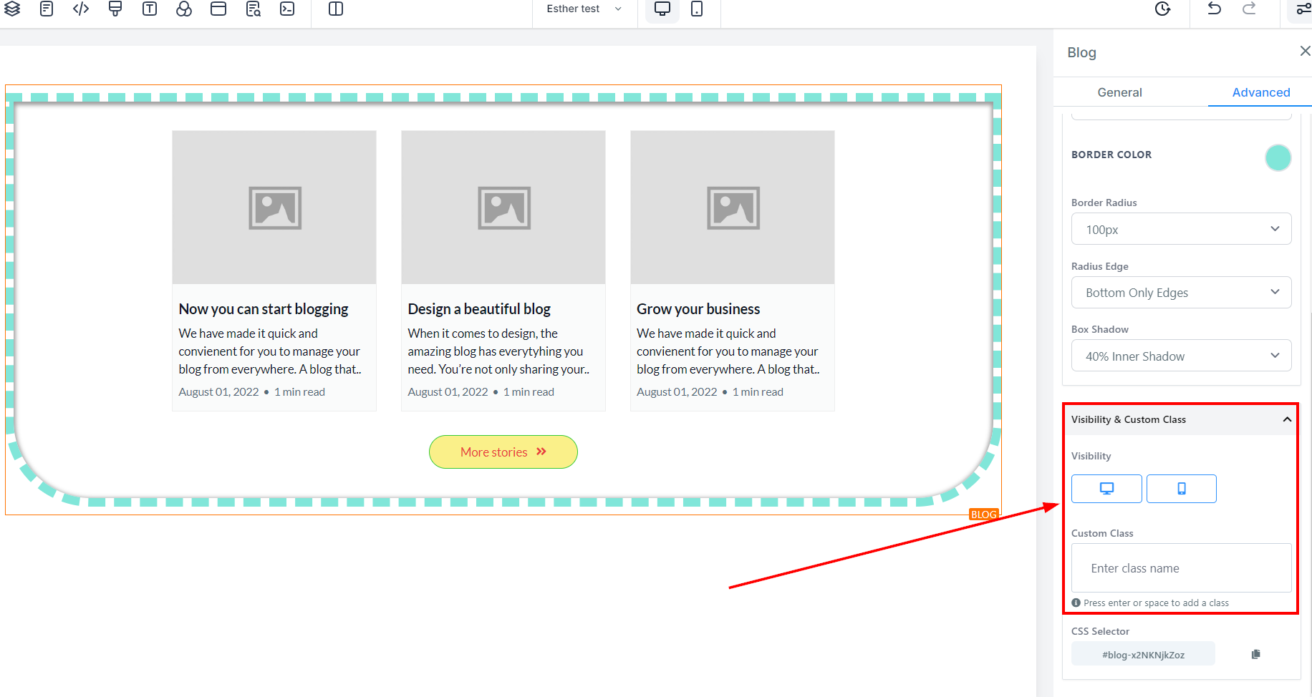Select the typography T icon
Viewport: 1312px width, 697px height.
click(x=150, y=9)
